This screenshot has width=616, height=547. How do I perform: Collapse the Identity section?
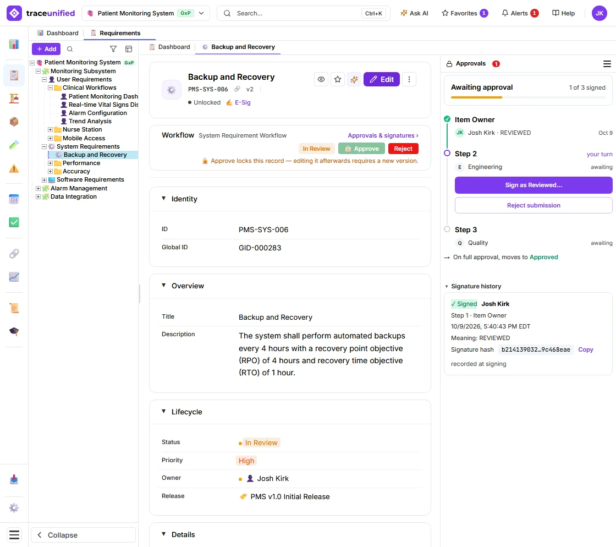tap(164, 199)
